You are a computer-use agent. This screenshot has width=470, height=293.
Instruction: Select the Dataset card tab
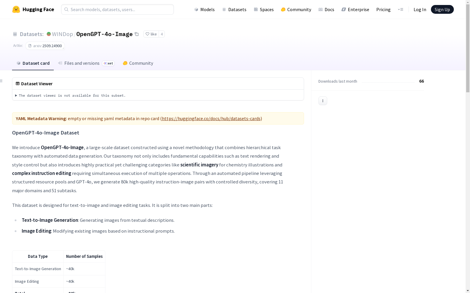(x=33, y=63)
